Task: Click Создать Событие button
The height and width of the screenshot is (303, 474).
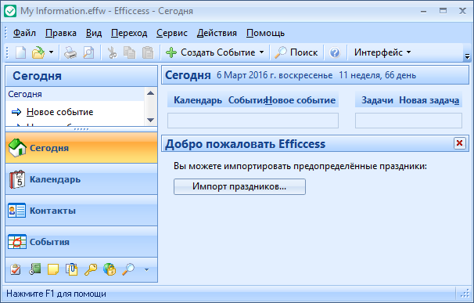Action: 210,52
